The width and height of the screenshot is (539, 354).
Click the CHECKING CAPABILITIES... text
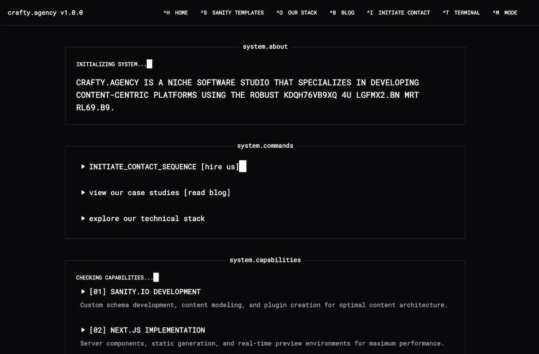pos(114,277)
